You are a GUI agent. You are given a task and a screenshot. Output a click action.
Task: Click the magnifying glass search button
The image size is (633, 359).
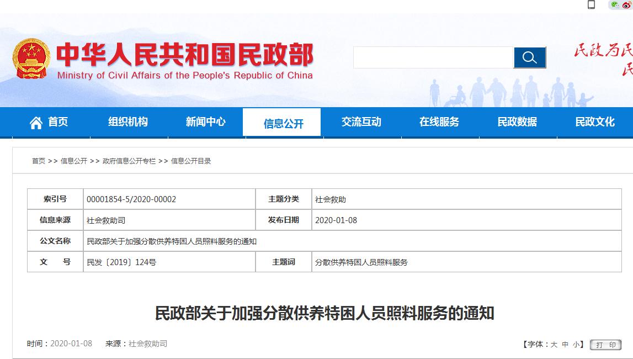529,57
